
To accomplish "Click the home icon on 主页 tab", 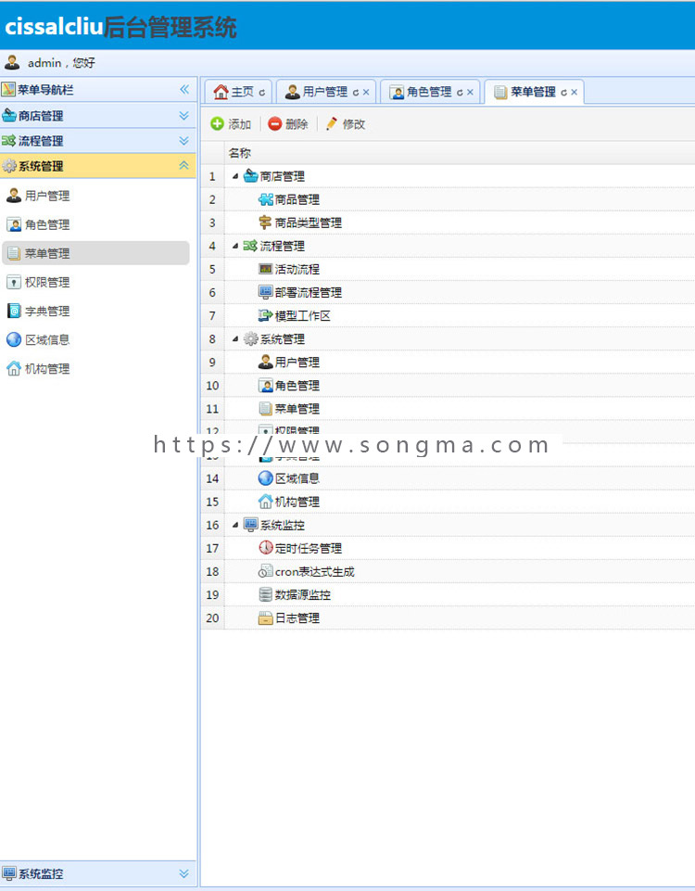I will pos(221,92).
